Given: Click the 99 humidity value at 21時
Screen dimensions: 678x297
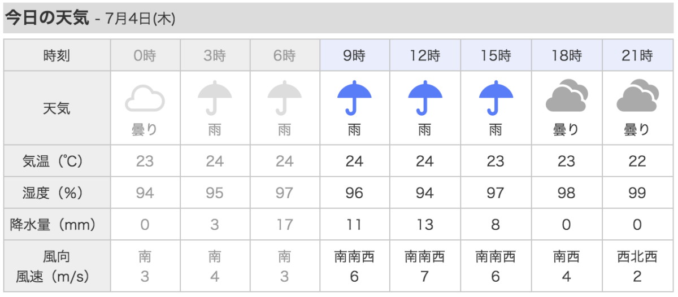Looking at the screenshot, I should 637,193.
